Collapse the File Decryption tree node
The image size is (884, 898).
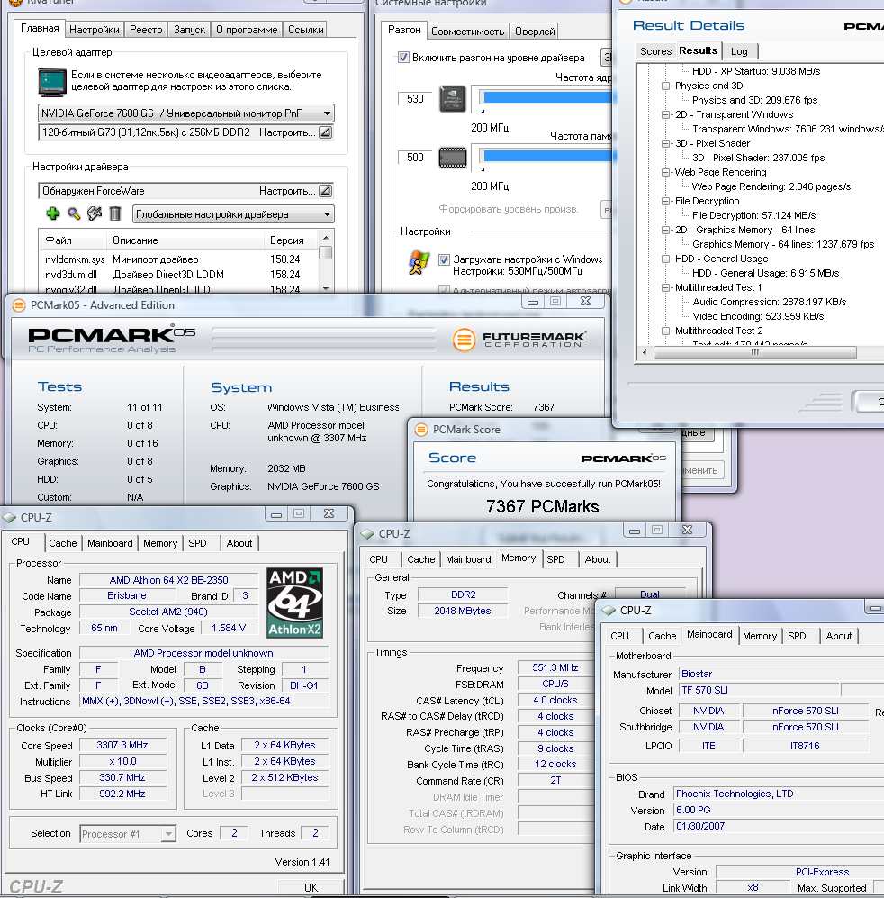coord(665,201)
